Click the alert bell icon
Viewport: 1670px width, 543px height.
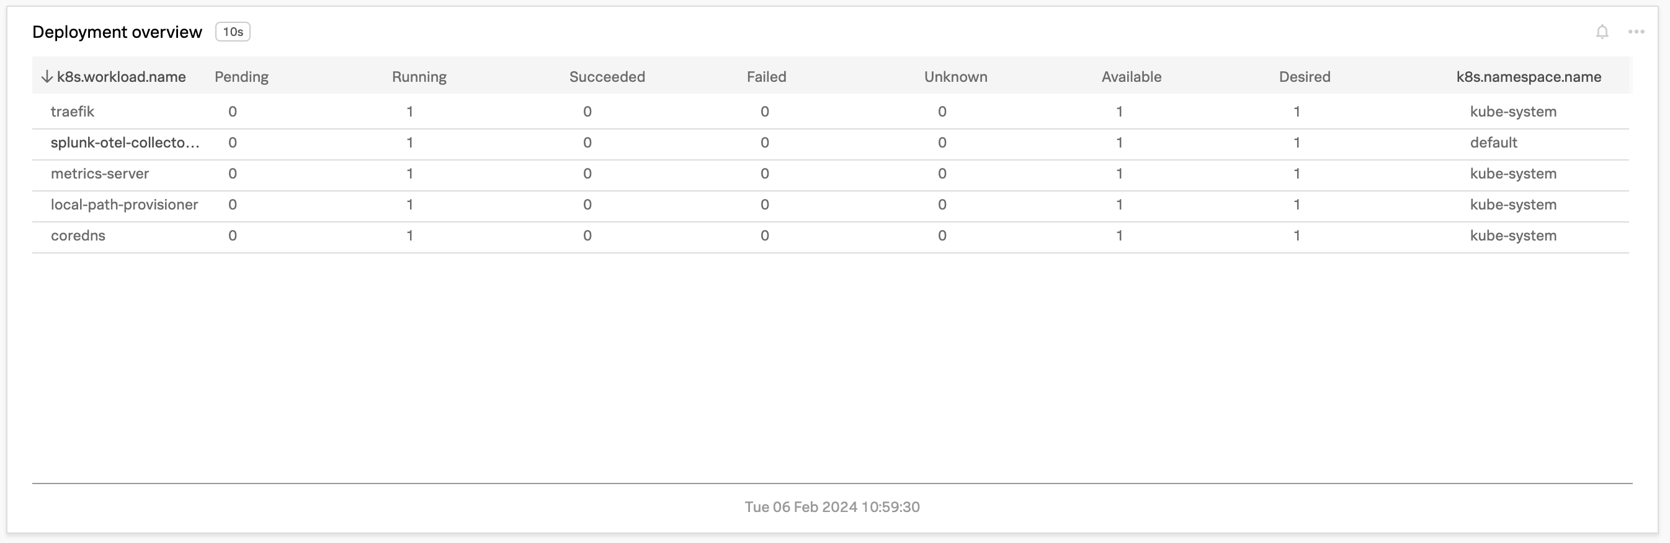tap(1603, 31)
